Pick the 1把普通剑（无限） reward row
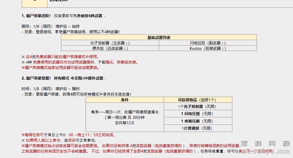This screenshot has width=293, height=158. (x=198, y=129)
